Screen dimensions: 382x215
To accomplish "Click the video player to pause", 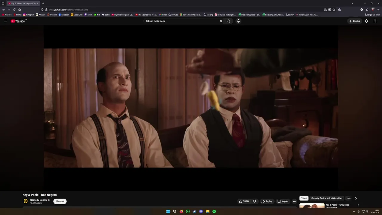I will 191,108.
